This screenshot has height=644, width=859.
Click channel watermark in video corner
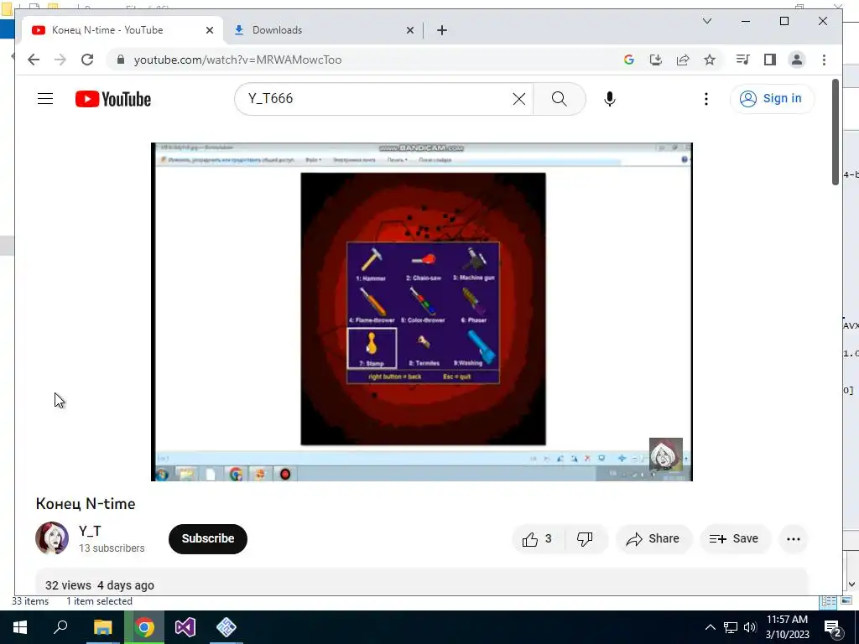pos(665,454)
